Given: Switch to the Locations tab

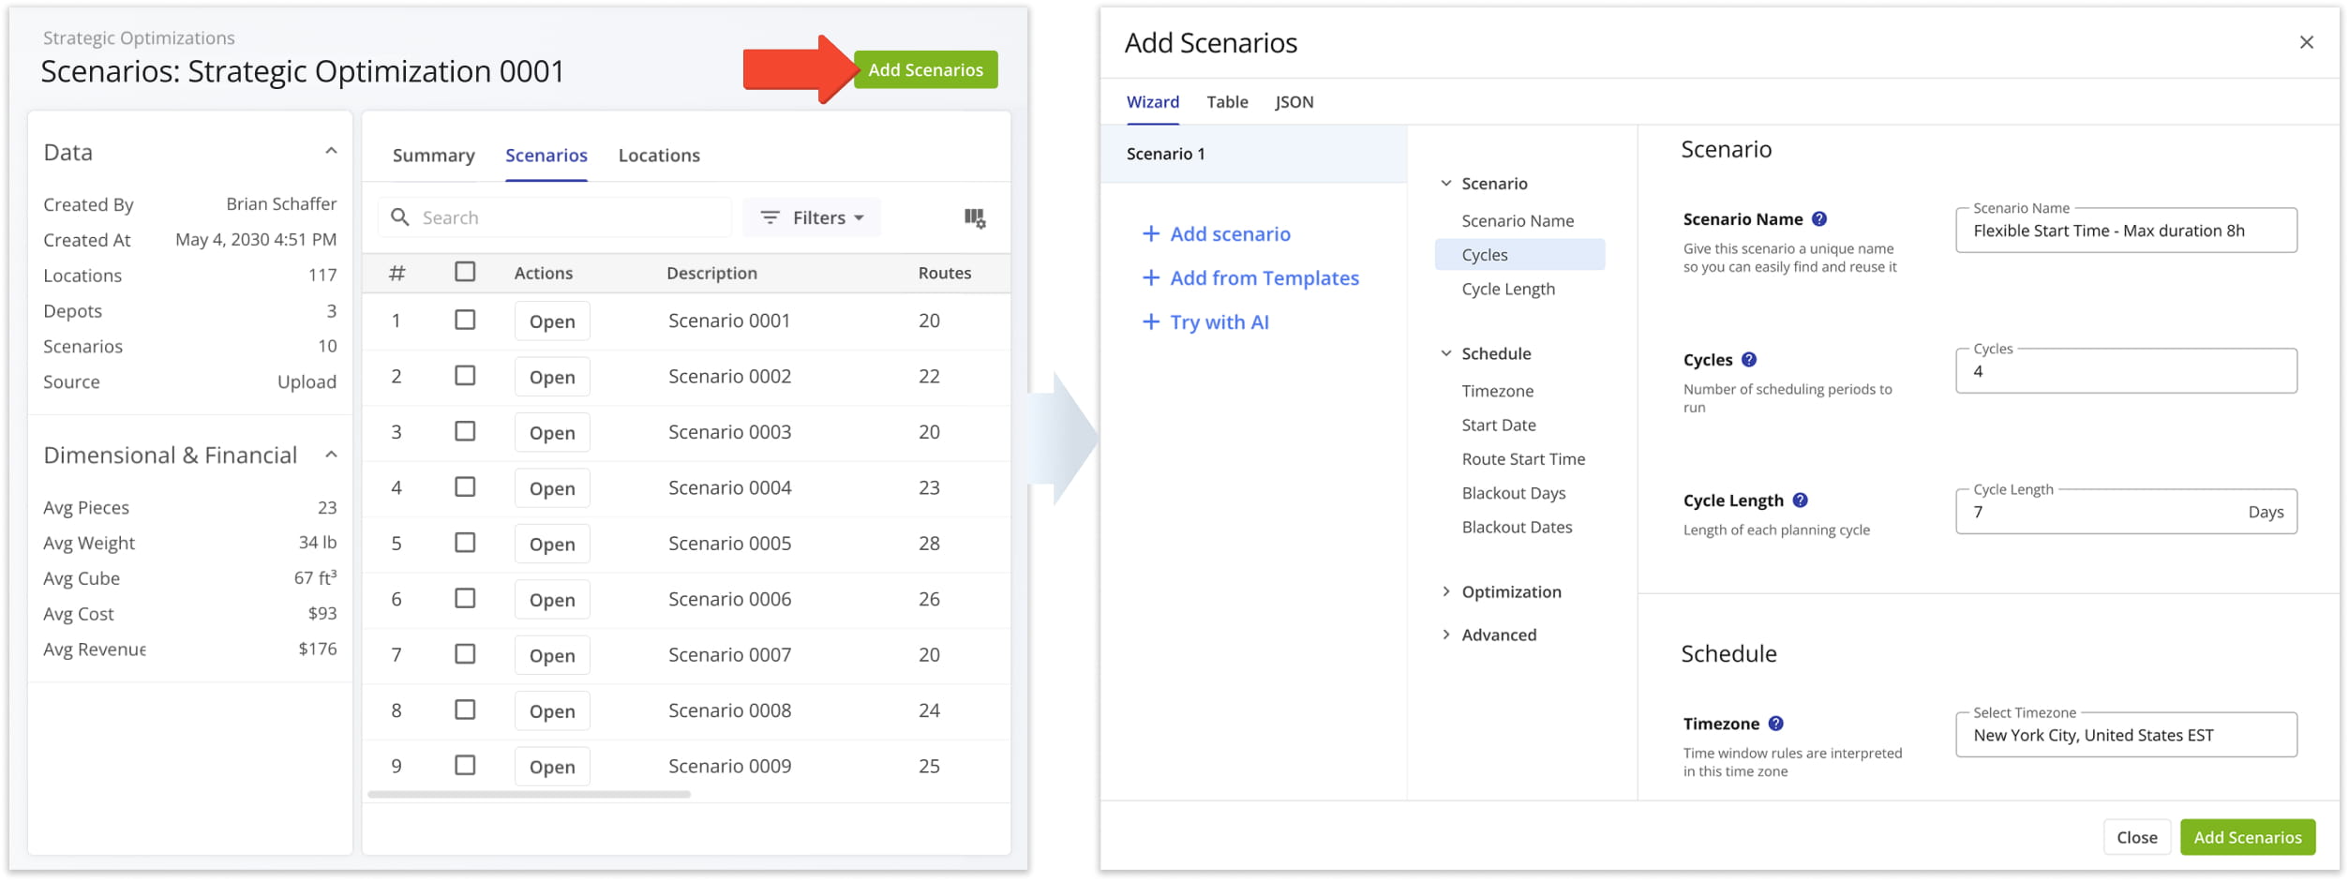Looking at the screenshot, I should pos(658,156).
